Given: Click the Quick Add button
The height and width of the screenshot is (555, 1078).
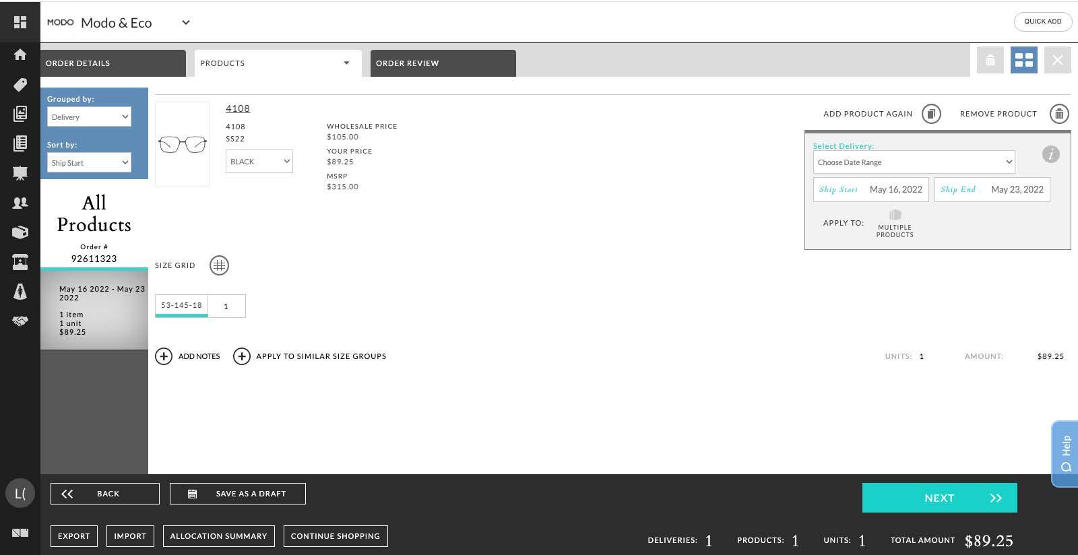Looking at the screenshot, I should 1043,22.
